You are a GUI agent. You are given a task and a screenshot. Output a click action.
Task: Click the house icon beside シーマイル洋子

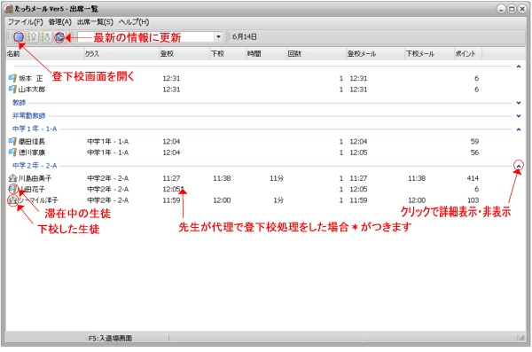pos(12,199)
